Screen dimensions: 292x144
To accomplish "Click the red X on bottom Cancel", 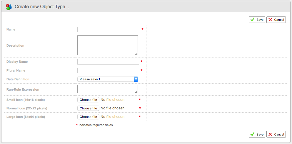I will (x=270, y=134).
